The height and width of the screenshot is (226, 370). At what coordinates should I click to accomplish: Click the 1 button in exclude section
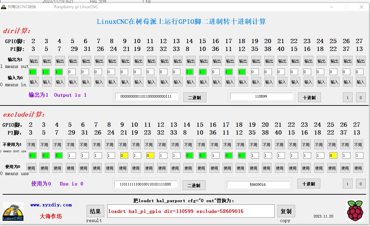point(347,184)
